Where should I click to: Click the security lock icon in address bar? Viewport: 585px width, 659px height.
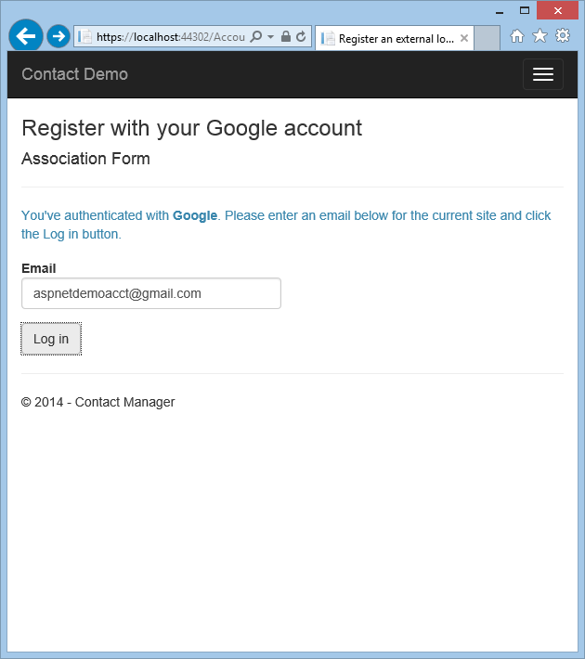click(x=285, y=37)
